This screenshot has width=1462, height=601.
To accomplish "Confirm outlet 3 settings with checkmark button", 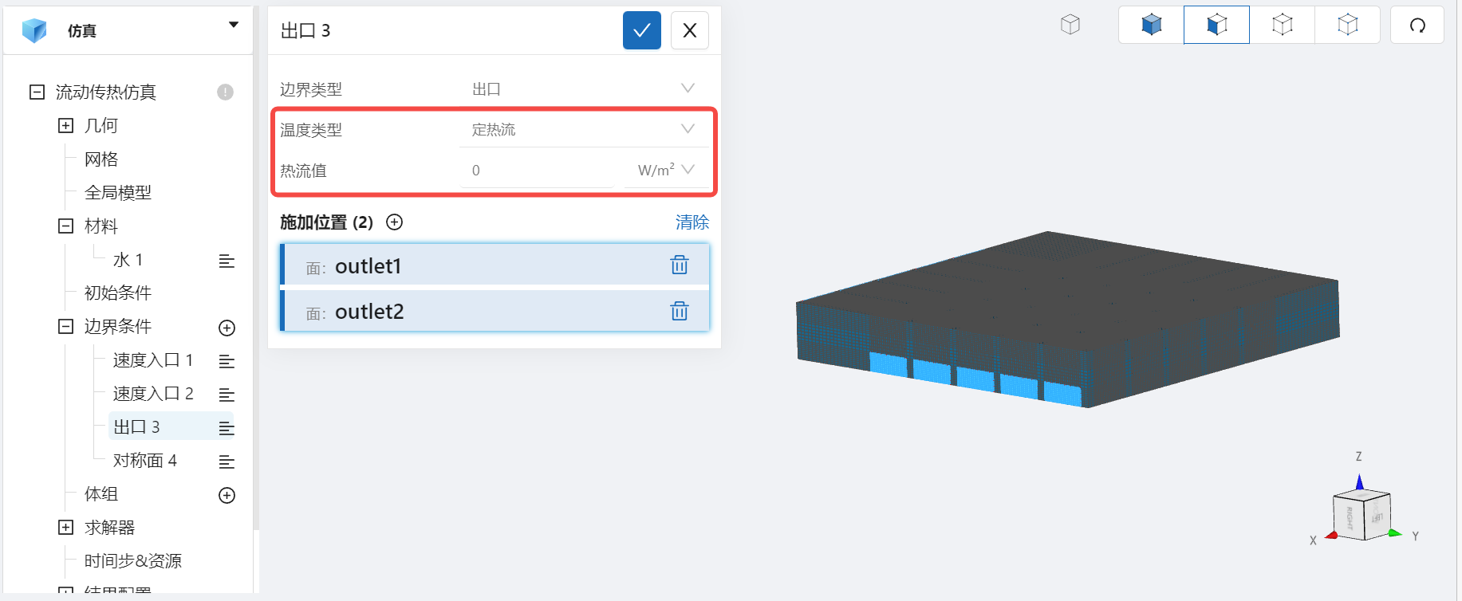I will (x=641, y=30).
